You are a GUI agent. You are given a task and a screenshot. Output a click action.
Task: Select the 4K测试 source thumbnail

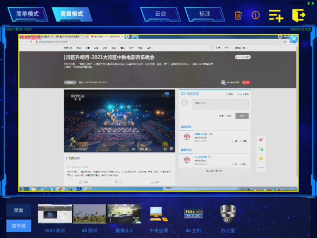(x=90, y=214)
